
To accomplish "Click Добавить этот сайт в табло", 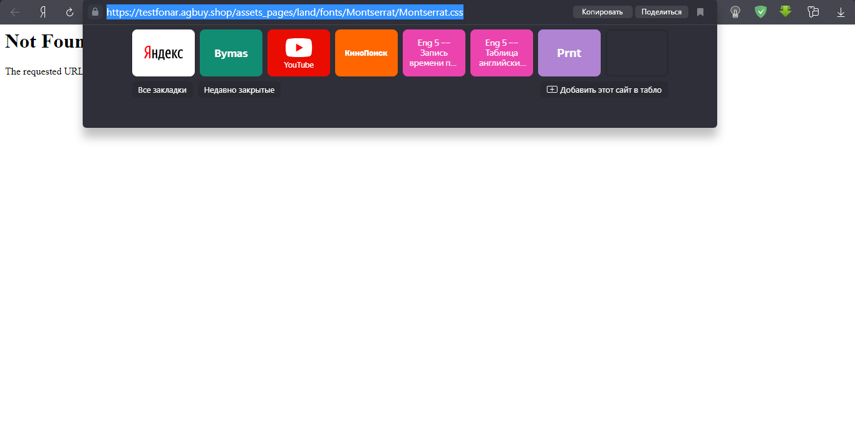I will [604, 90].
